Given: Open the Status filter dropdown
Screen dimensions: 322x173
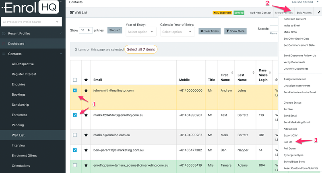Looking at the screenshot, I should tap(115, 30).
